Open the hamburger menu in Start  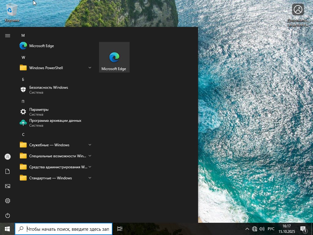coord(8,36)
